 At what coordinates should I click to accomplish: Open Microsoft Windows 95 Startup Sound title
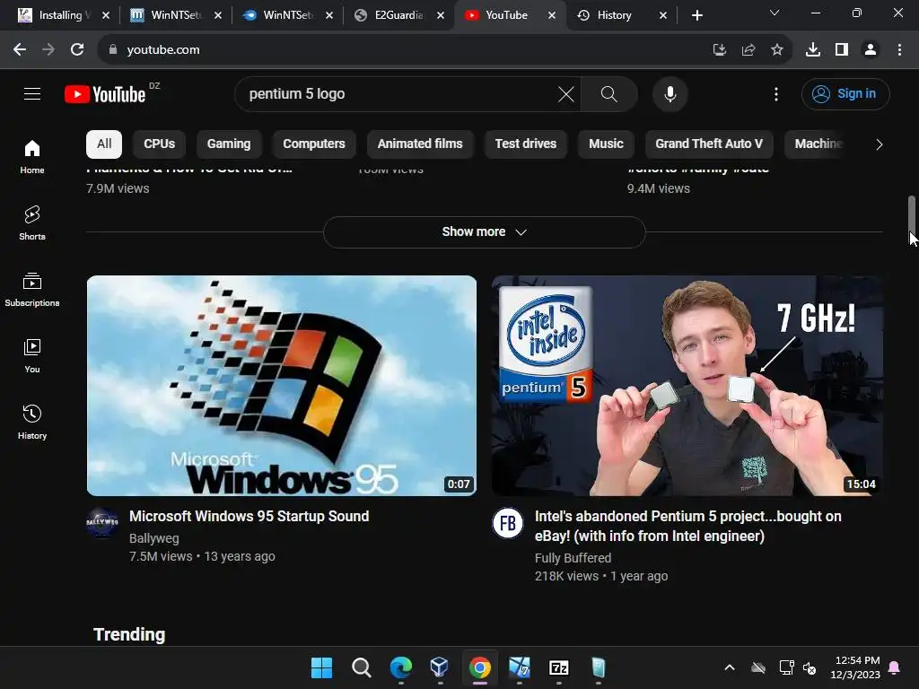249,516
